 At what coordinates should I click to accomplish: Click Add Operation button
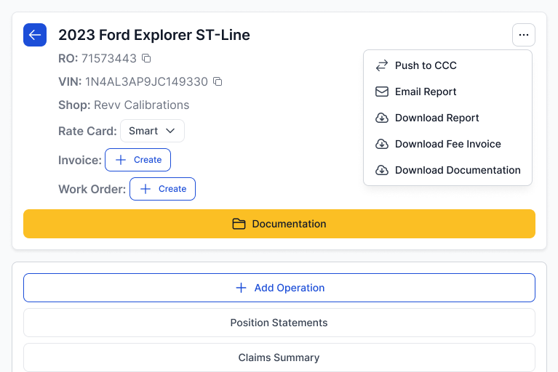click(279, 288)
